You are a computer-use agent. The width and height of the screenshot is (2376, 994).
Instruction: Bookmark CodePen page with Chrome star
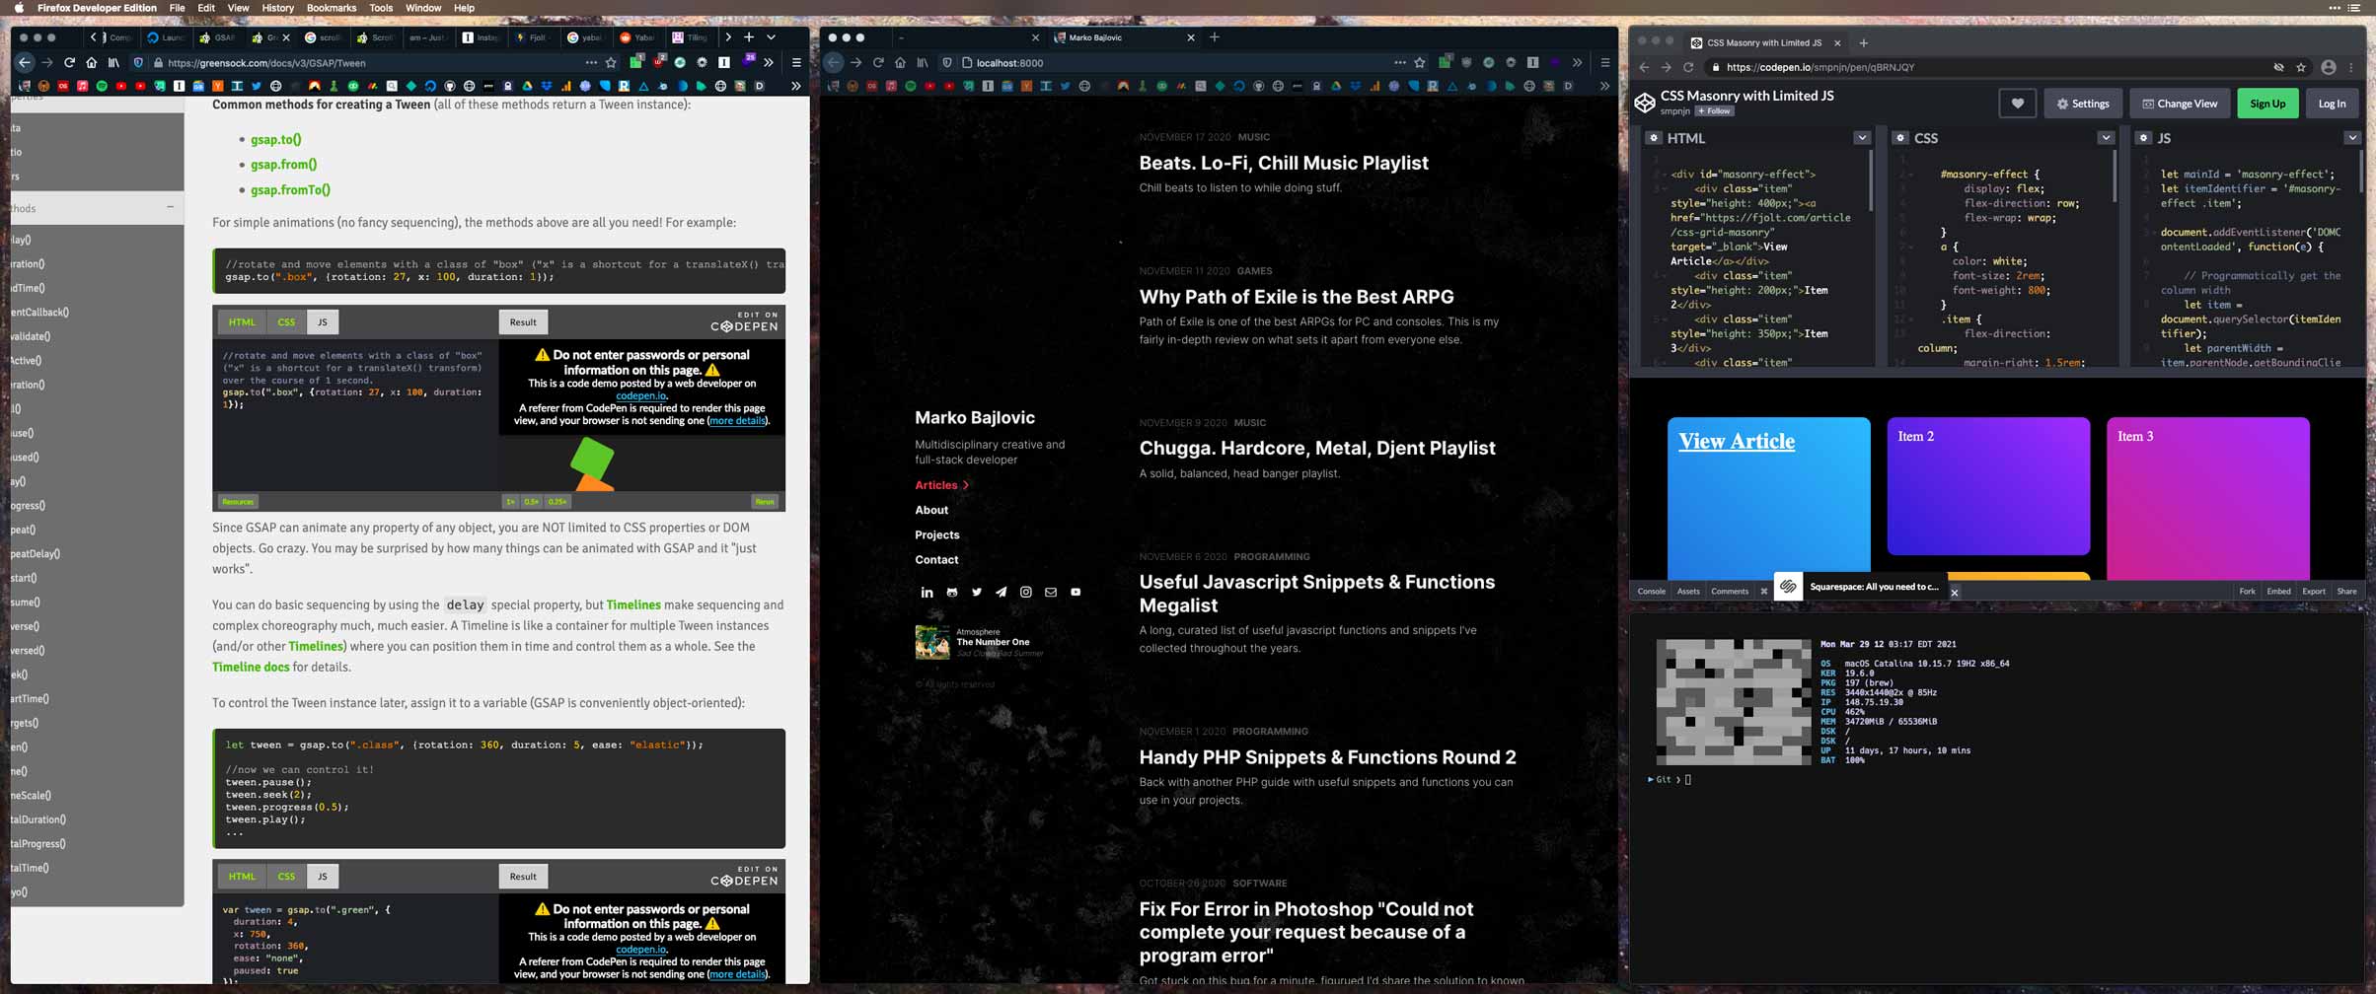pyautogui.click(x=2301, y=67)
